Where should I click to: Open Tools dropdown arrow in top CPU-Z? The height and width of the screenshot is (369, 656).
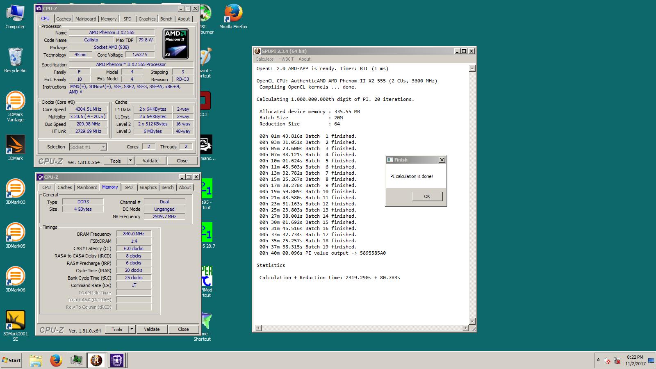(131, 161)
